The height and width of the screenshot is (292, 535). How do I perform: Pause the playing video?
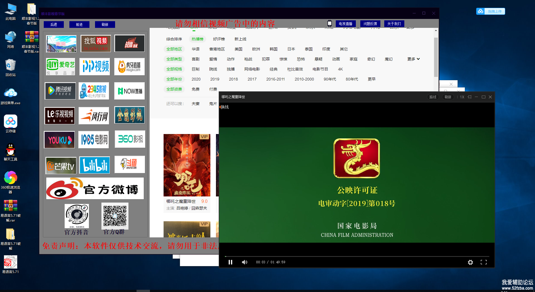230,262
